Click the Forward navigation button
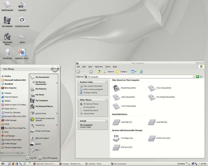 (91, 72)
